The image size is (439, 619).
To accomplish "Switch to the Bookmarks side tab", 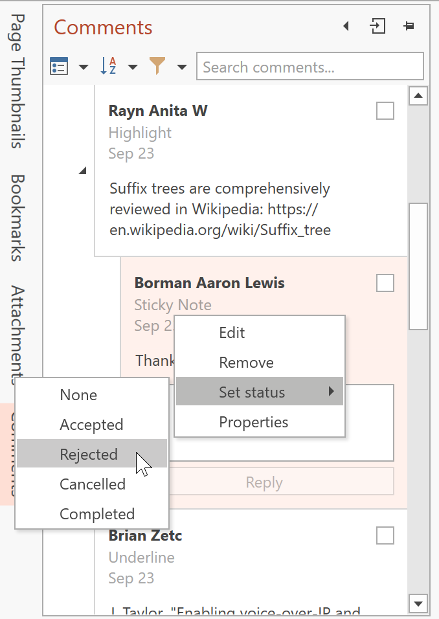I will [x=17, y=217].
